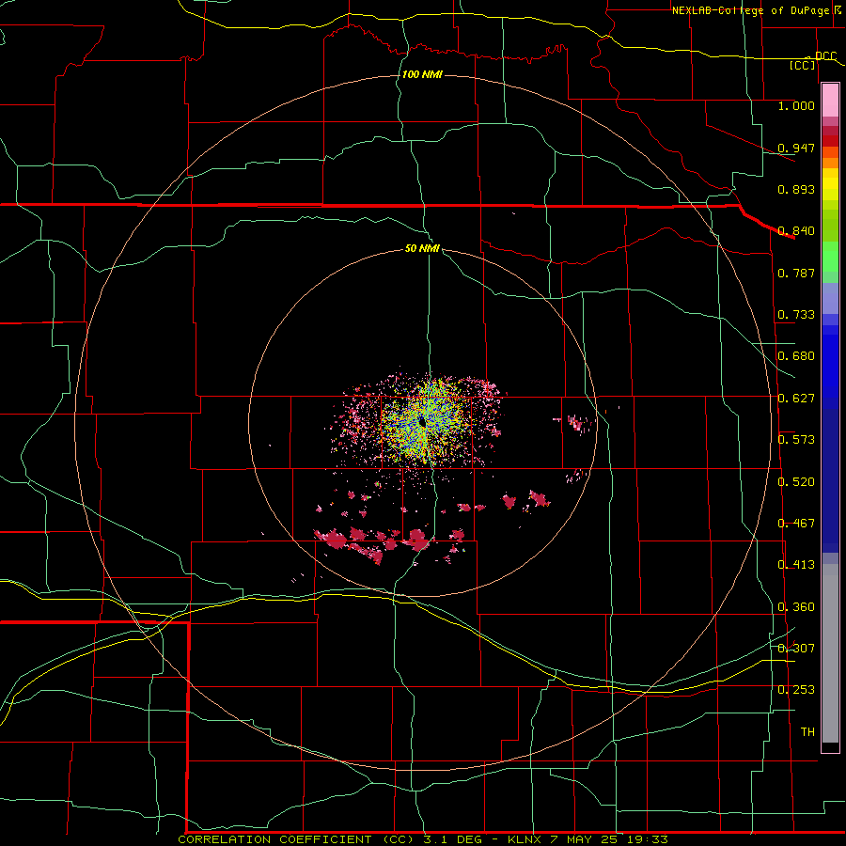846x846 pixels.
Task: Select the 0.573 scale label
Action: (x=796, y=440)
